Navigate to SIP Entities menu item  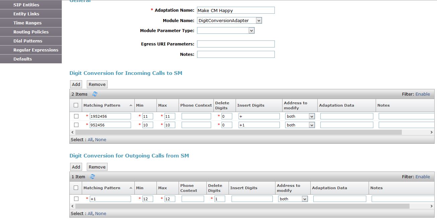(26, 5)
